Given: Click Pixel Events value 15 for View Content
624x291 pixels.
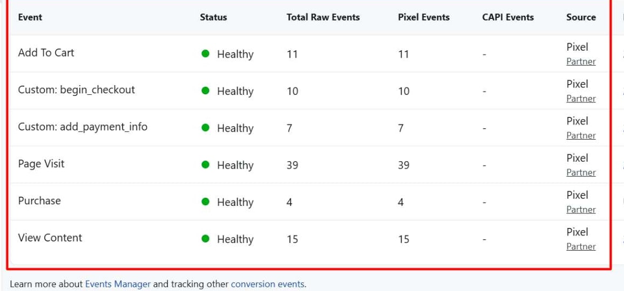Looking at the screenshot, I should [x=404, y=239].
